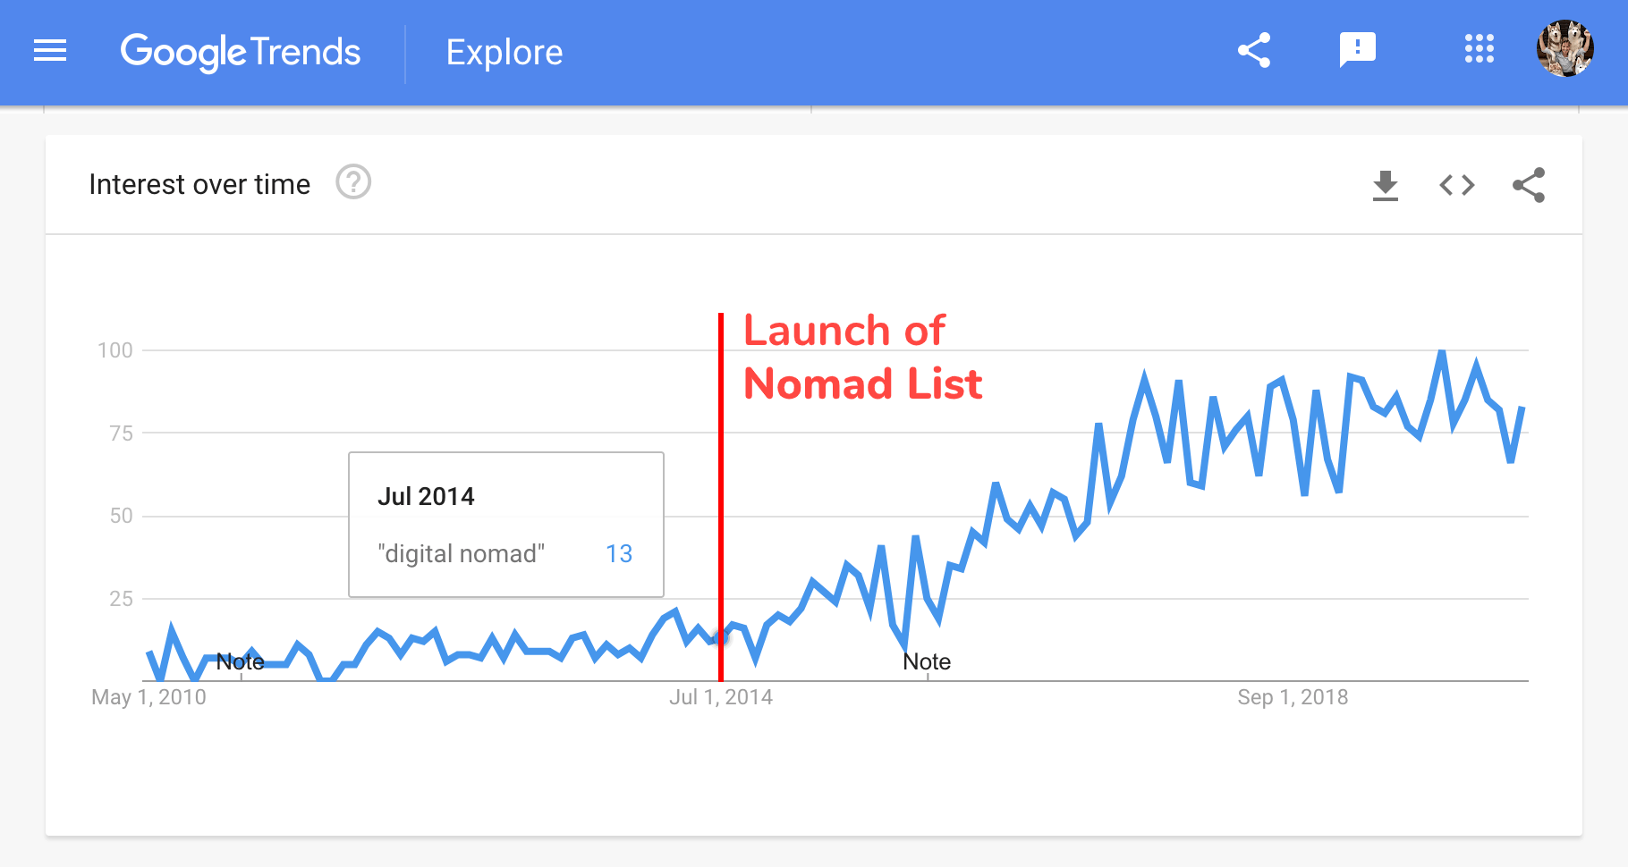The height and width of the screenshot is (867, 1628).
Task: Click the Google Trends logo
Action: pyautogui.click(x=240, y=52)
